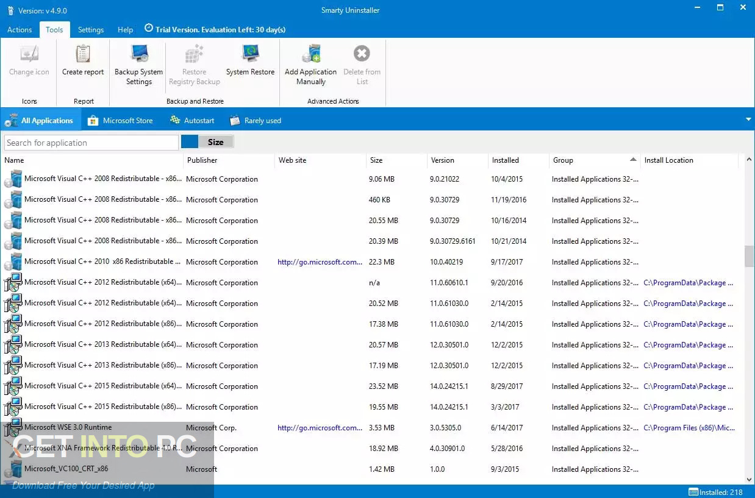Click the All Applications tab icon
This screenshot has height=498, width=755.
(x=11, y=121)
